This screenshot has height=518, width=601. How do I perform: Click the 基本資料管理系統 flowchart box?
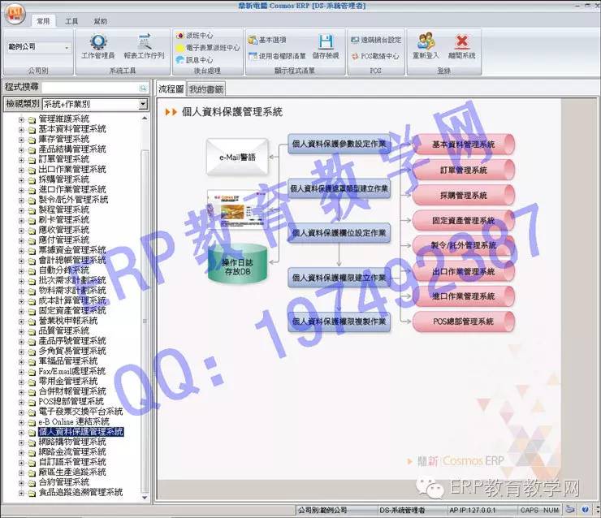tap(464, 145)
